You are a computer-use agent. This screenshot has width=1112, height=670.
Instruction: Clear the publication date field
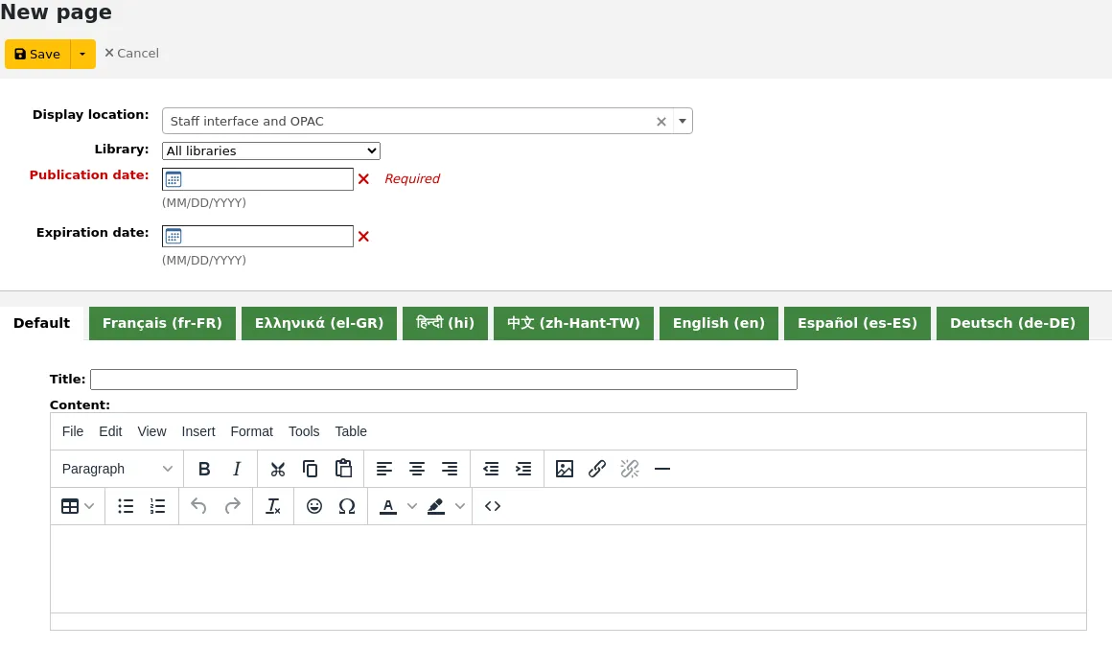click(364, 179)
